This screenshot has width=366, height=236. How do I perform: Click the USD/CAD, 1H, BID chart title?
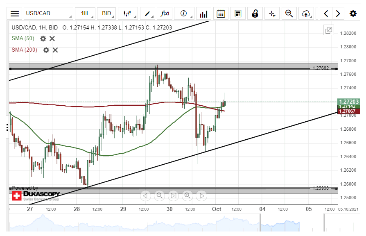pos(34,27)
